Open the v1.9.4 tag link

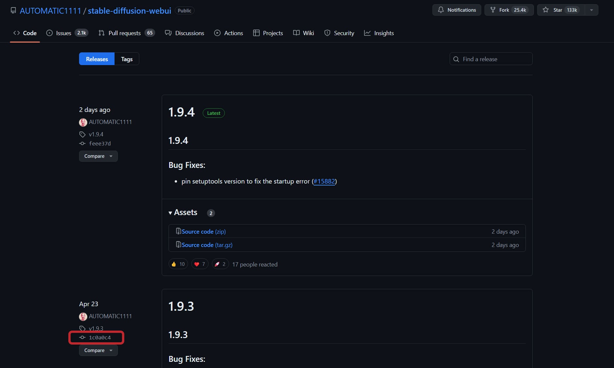[96, 134]
